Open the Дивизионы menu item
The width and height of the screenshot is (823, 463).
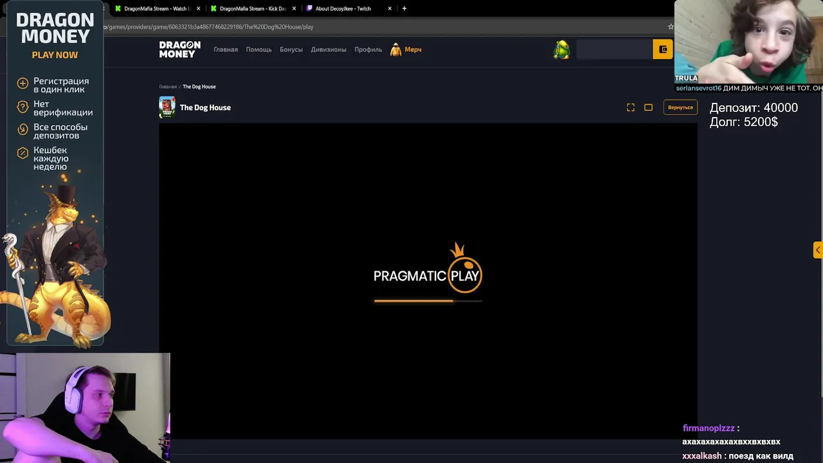pyautogui.click(x=329, y=50)
